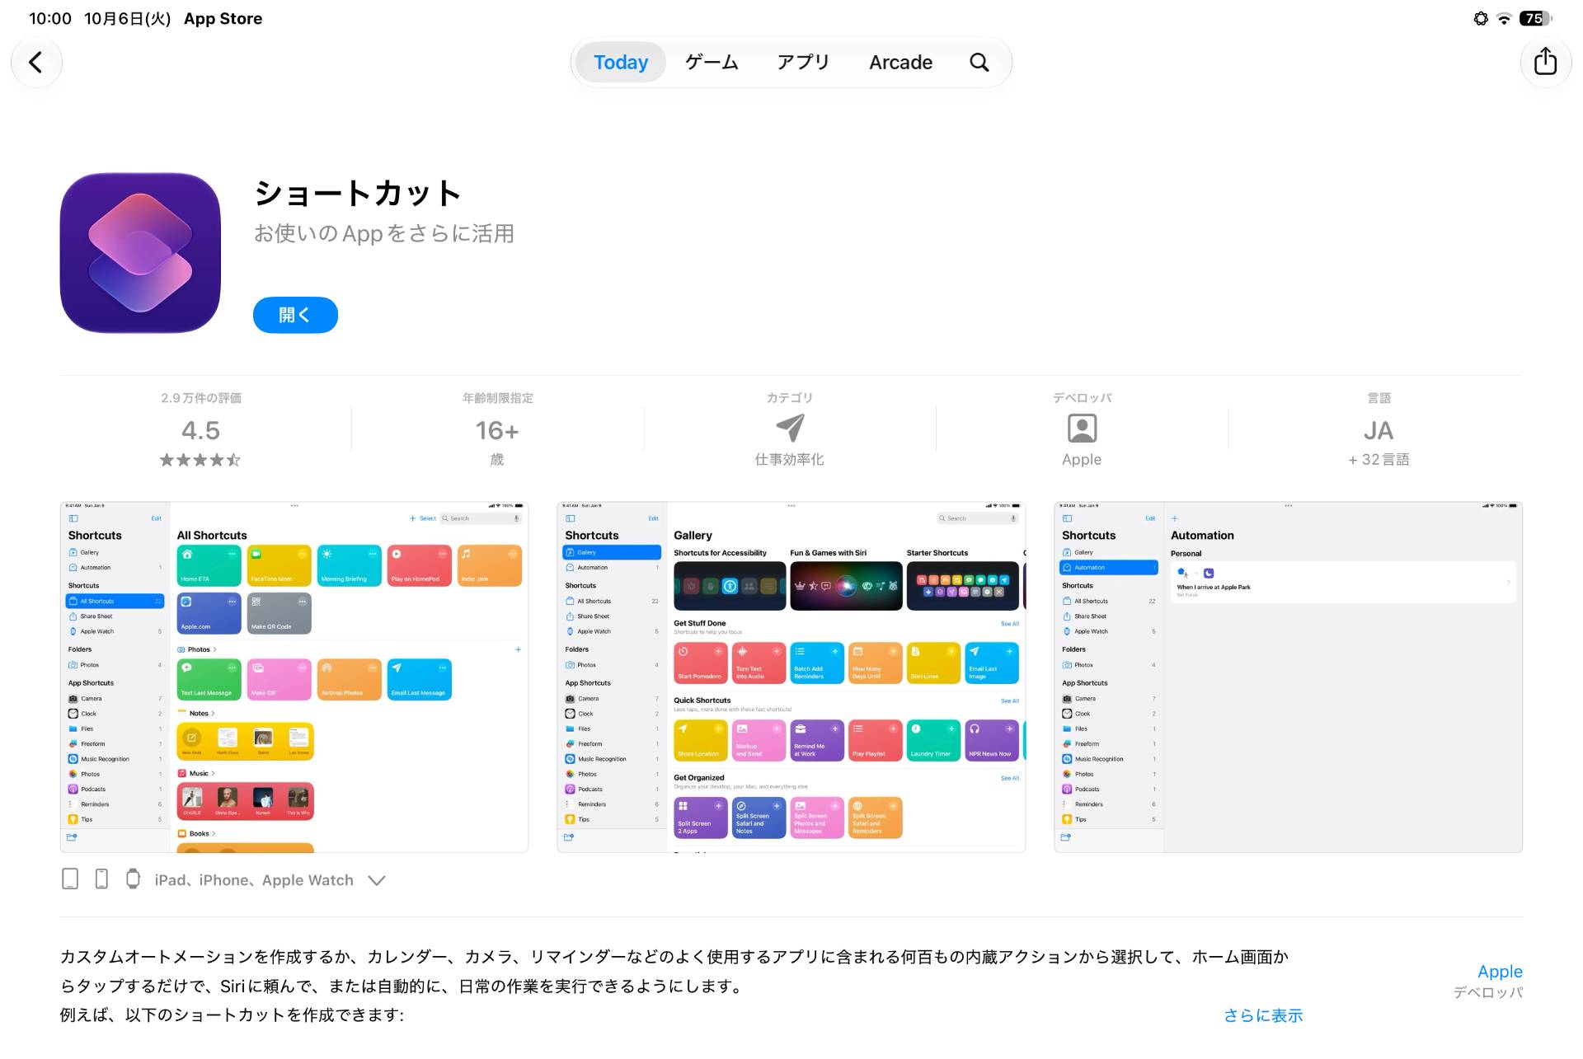Viewport: 1583px width, 1059px height.
Task: Open the share sheet icon
Action: coord(1545,62)
